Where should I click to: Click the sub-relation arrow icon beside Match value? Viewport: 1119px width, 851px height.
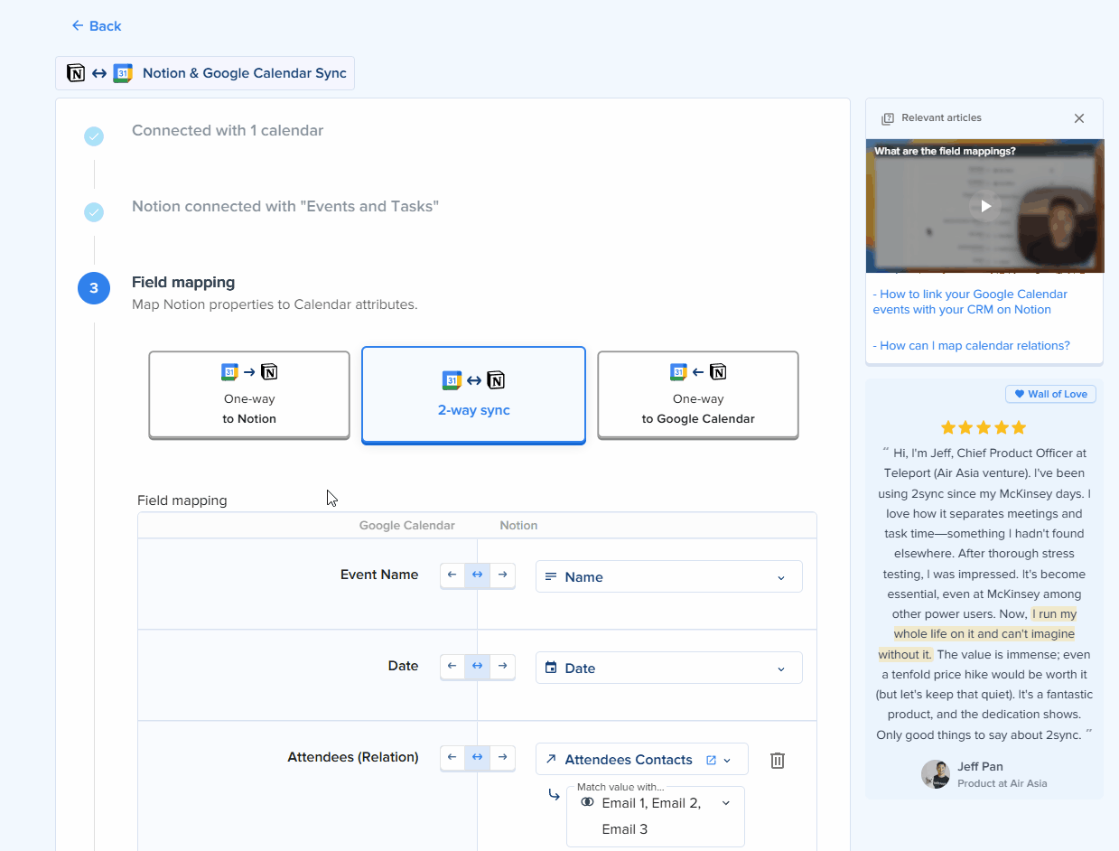coord(555,795)
